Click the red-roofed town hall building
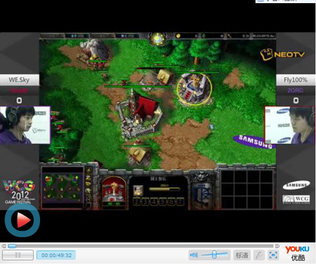The image size is (316, 264). click(139, 115)
